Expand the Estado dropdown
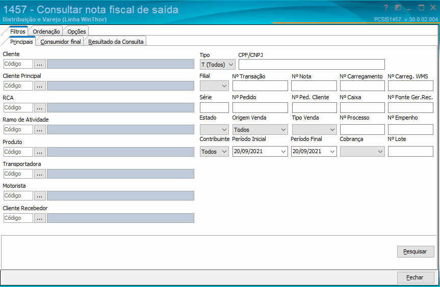 point(214,129)
